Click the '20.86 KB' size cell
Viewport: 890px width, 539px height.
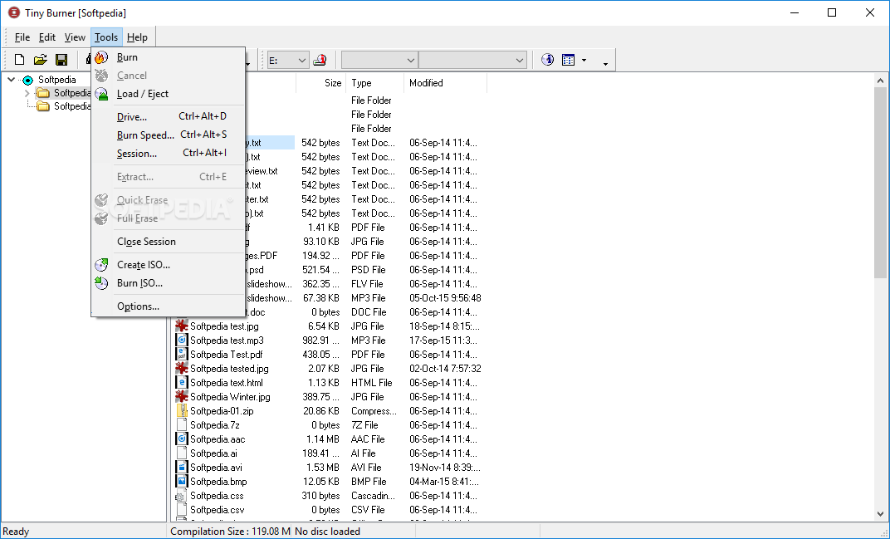[321, 410]
